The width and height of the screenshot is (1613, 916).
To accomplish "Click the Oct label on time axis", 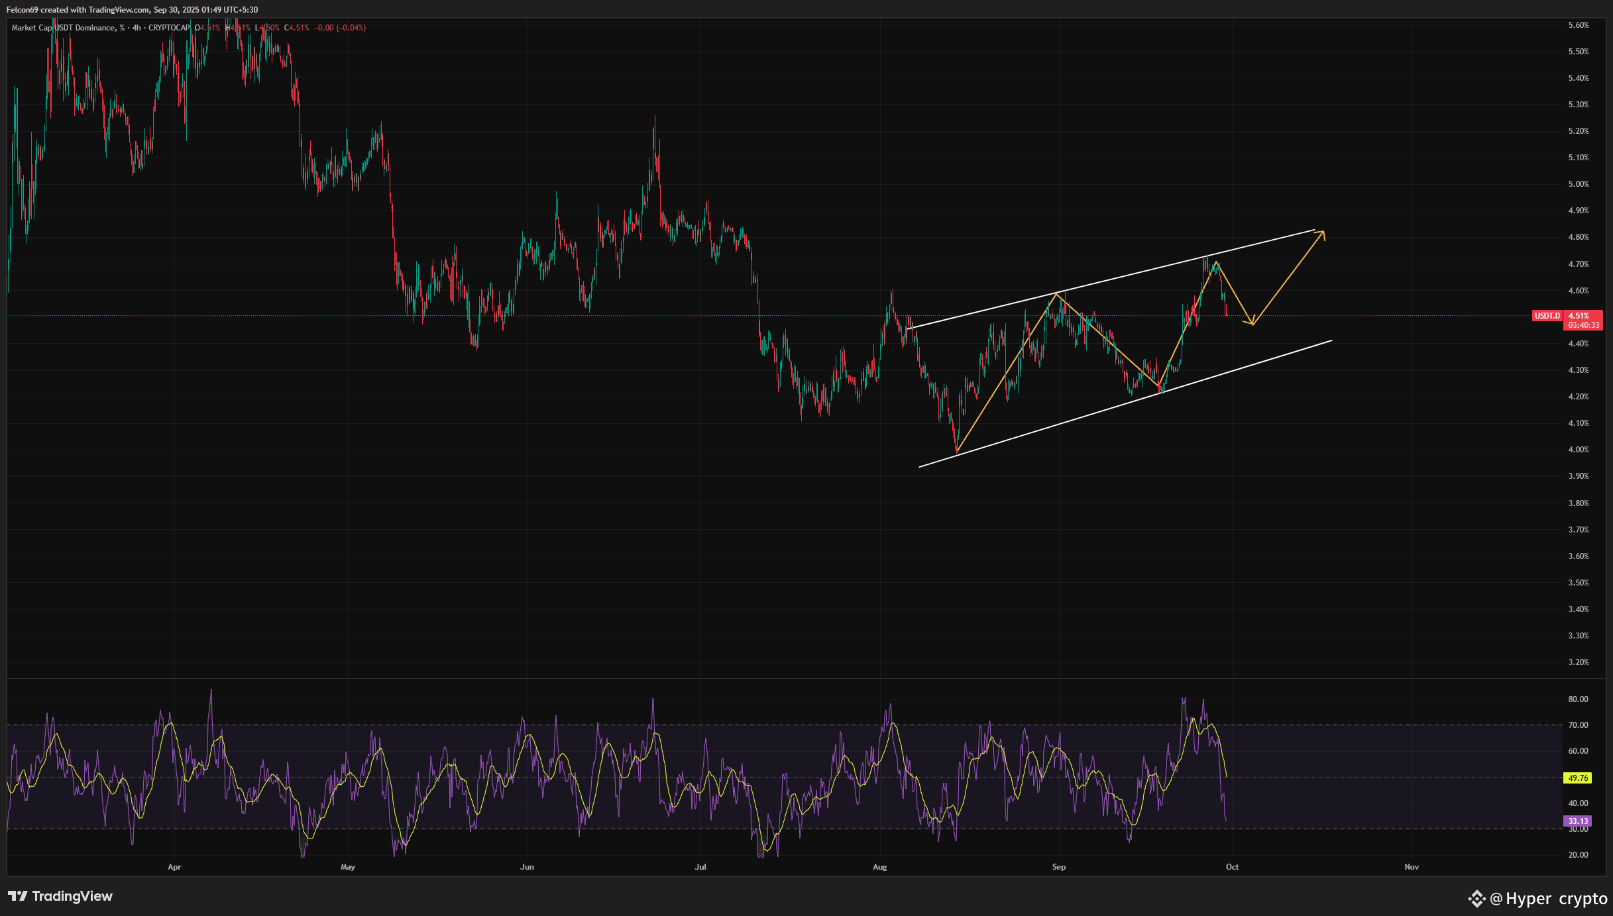I will point(1232,867).
